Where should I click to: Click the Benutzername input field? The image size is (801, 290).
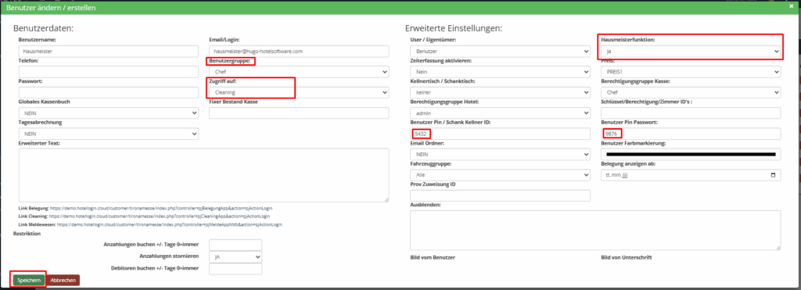point(109,52)
